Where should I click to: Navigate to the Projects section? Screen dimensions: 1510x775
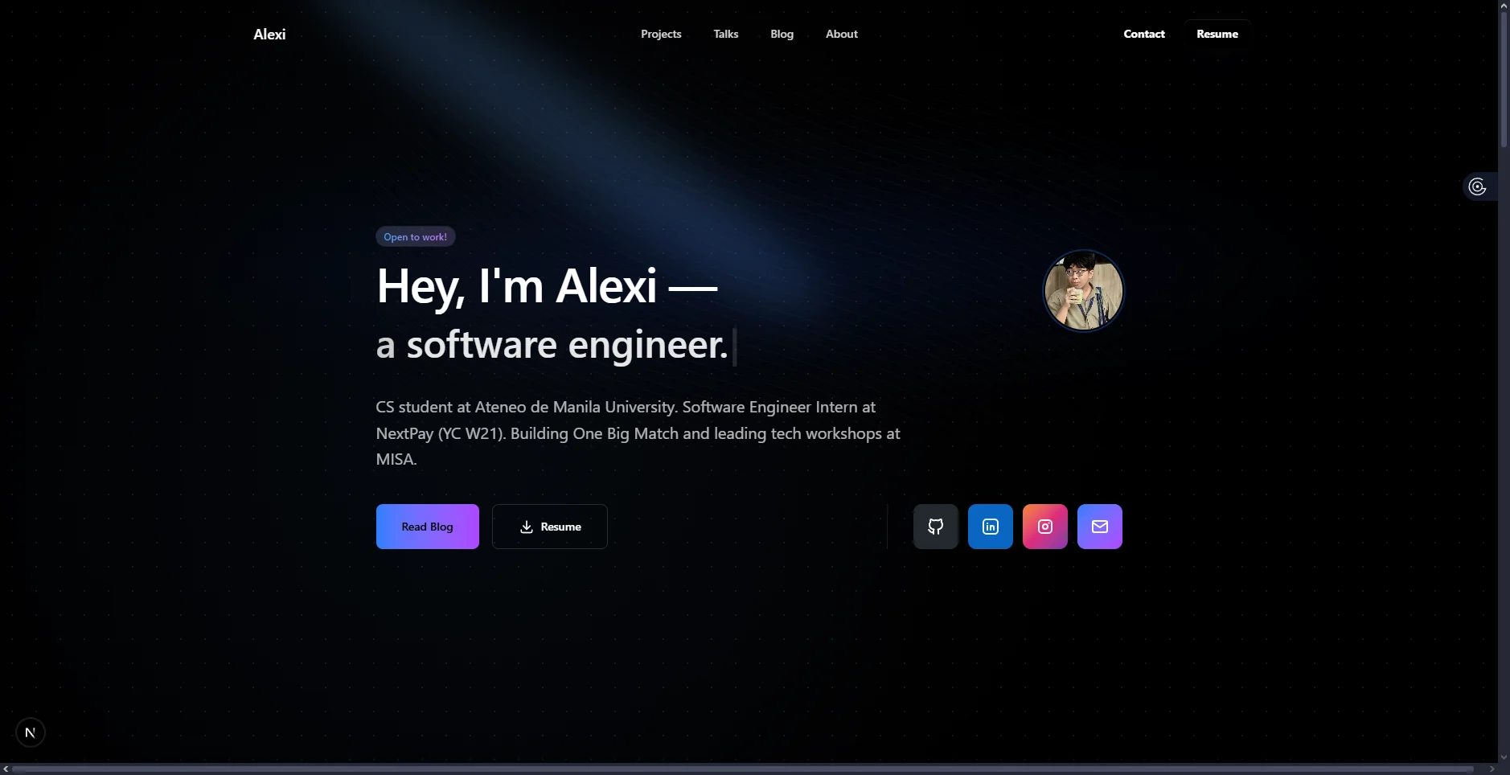[x=660, y=34]
